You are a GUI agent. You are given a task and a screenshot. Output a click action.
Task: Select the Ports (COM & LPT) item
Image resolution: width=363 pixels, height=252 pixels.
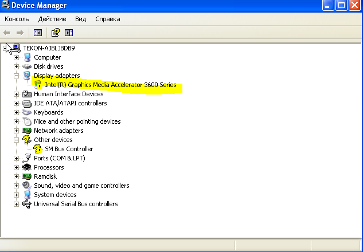pyautogui.click(x=57, y=158)
